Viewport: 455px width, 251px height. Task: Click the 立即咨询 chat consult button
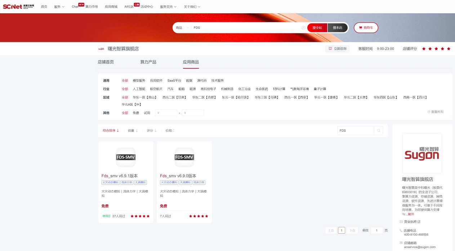tap(337, 49)
